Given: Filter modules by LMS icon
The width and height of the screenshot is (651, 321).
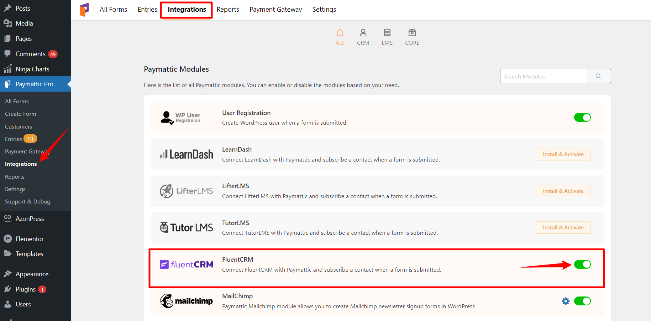Looking at the screenshot, I should click(387, 33).
